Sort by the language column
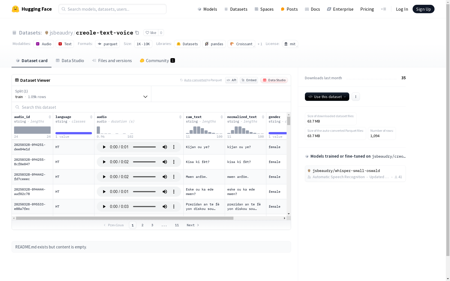The width and height of the screenshot is (450, 281). [x=91, y=117]
